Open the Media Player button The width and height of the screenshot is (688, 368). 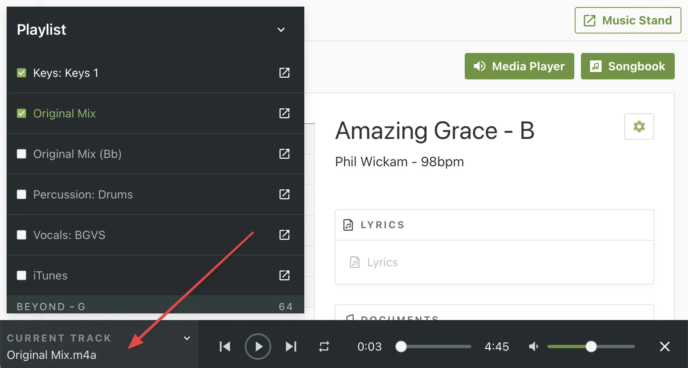tap(519, 66)
